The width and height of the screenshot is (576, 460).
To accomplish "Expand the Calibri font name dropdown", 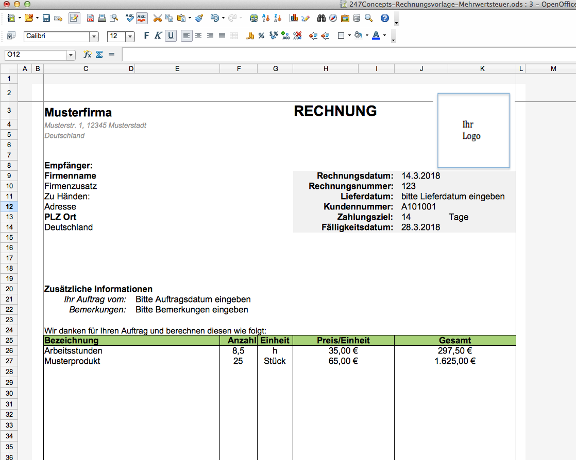I will coord(94,37).
